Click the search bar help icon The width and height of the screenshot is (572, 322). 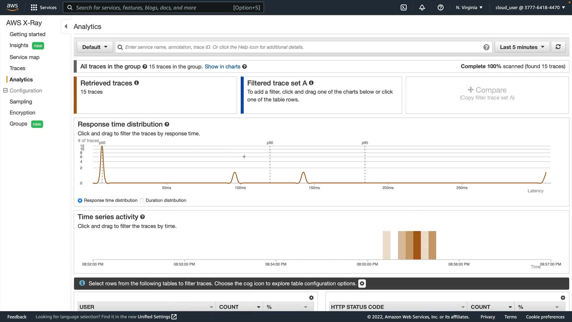(x=486, y=47)
